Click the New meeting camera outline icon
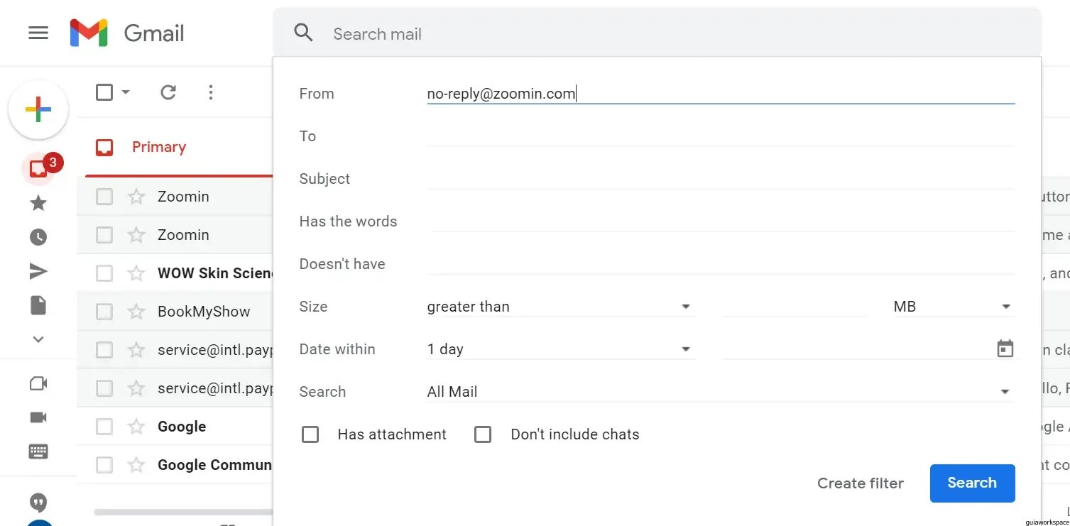 click(38, 383)
